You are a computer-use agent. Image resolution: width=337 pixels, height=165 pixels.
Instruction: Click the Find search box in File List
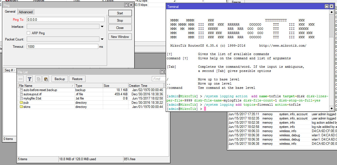158,79
